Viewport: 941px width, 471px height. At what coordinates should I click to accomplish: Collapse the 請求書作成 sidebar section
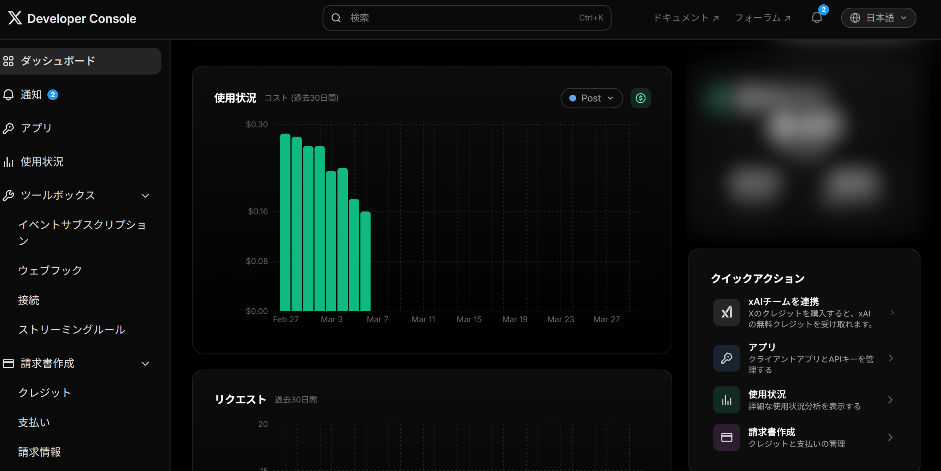145,363
